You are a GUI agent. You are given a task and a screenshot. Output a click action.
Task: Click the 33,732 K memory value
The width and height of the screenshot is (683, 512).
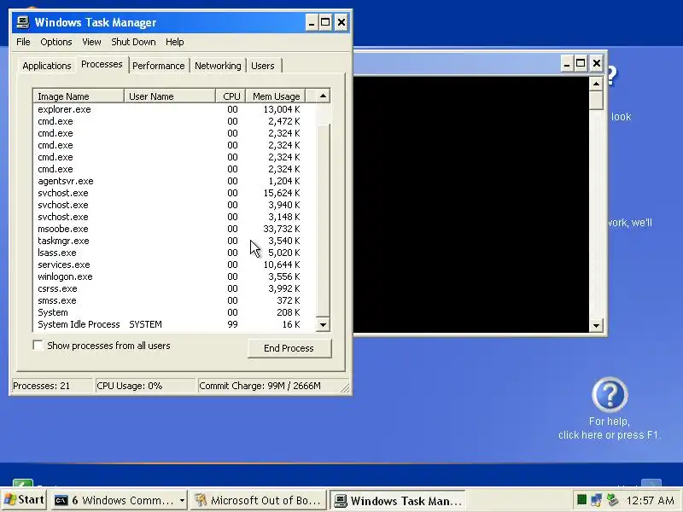pos(282,229)
